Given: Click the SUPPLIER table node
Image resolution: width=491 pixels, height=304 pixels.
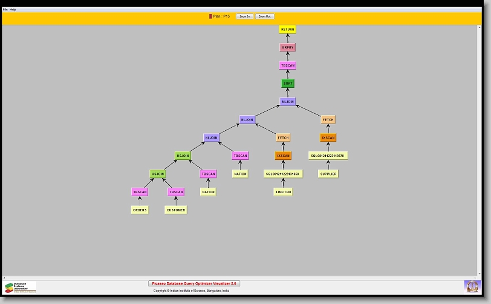Looking at the screenshot, I should click(x=328, y=174).
